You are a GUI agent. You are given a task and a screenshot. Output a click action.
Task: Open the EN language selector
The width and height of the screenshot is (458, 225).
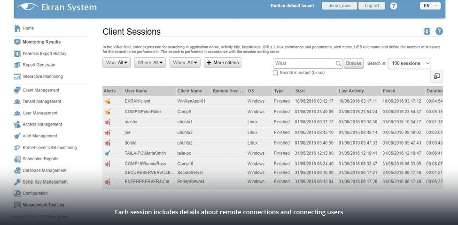pyautogui.click(x=430, y=6)
